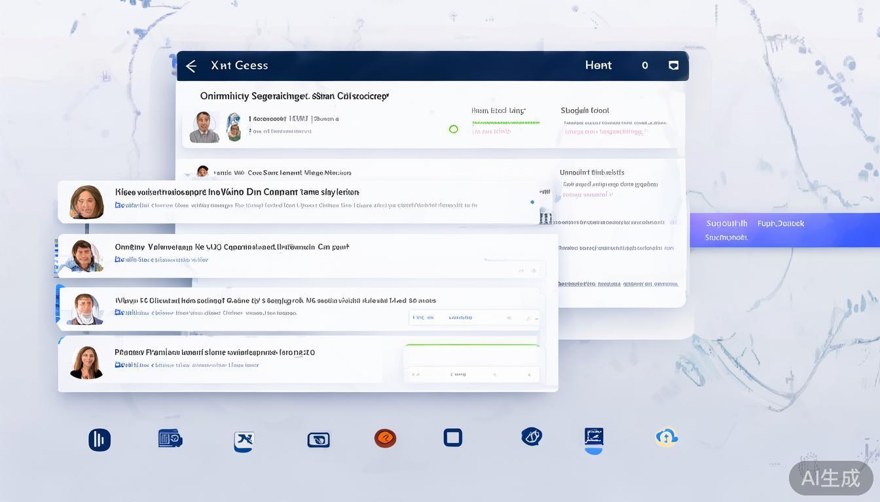Open the cloud upload icon
Viewport: 880px width, 502px height.
tap(666, 437)
